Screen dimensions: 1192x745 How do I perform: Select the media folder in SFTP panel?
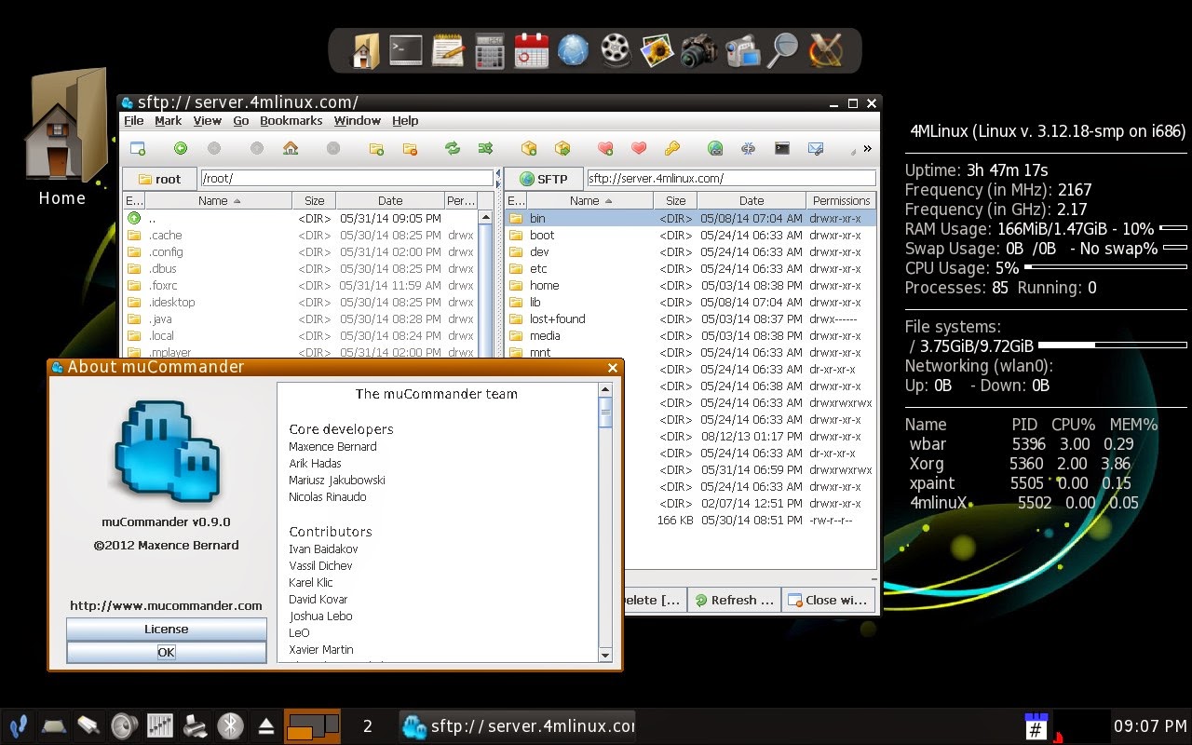(690, 335)
